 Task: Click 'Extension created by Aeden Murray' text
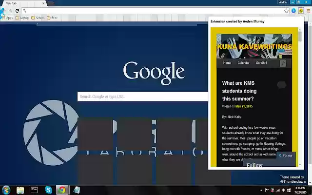point(237,21)
